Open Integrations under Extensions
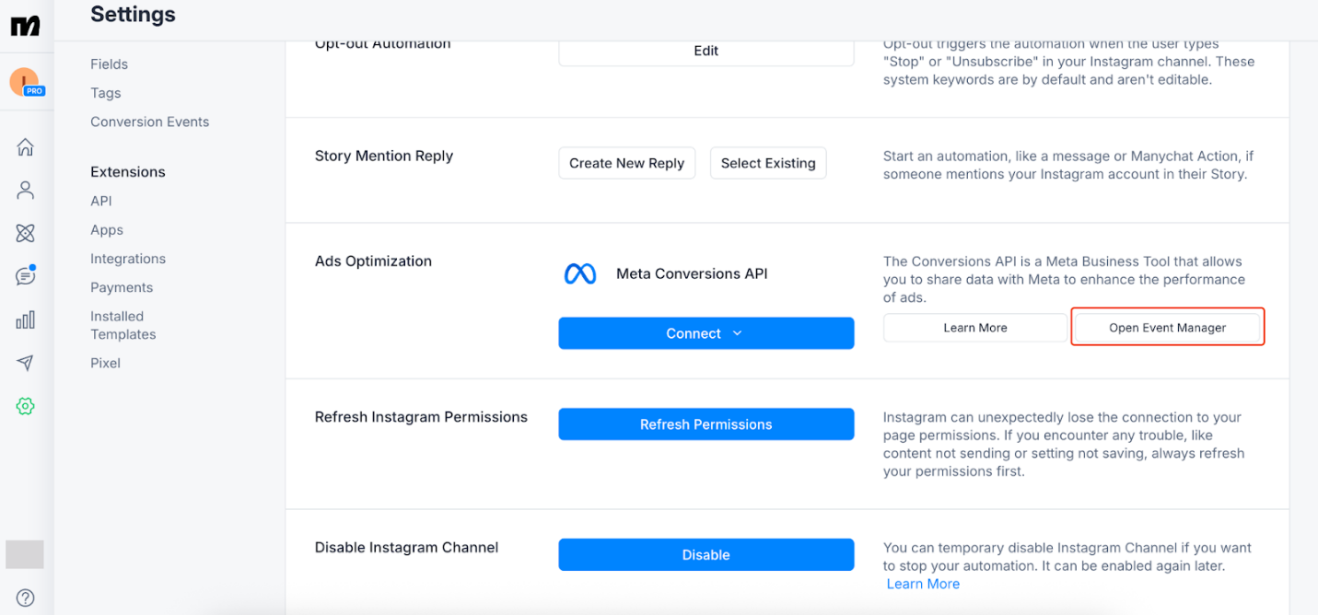The width and height of the screenshot is (1318, 615). [128, 259]
